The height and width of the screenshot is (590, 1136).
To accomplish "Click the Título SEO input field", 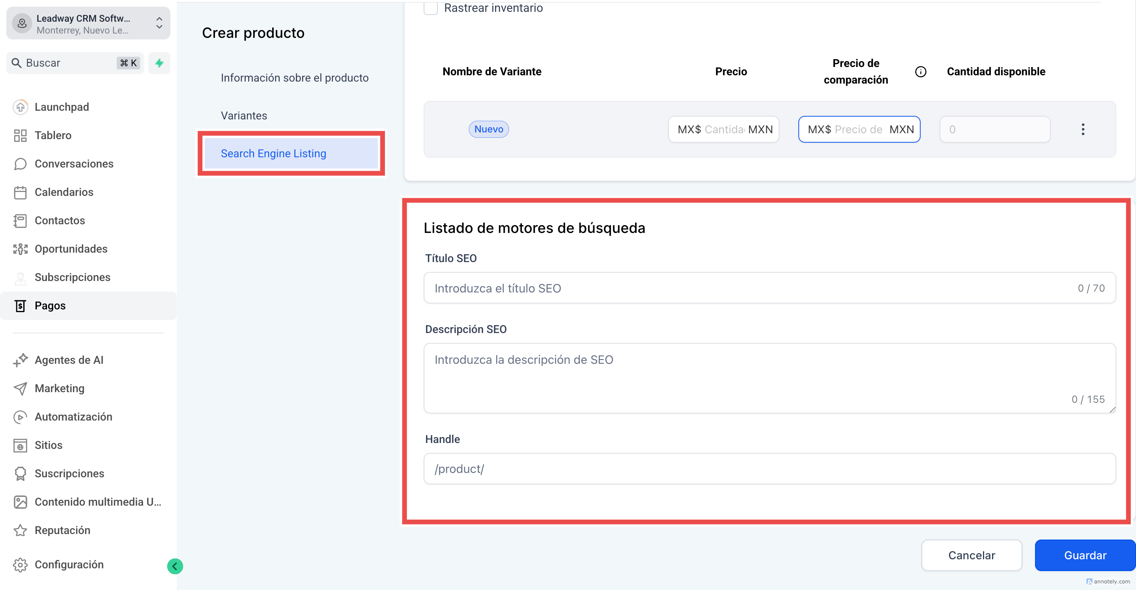I will [750, 288].
